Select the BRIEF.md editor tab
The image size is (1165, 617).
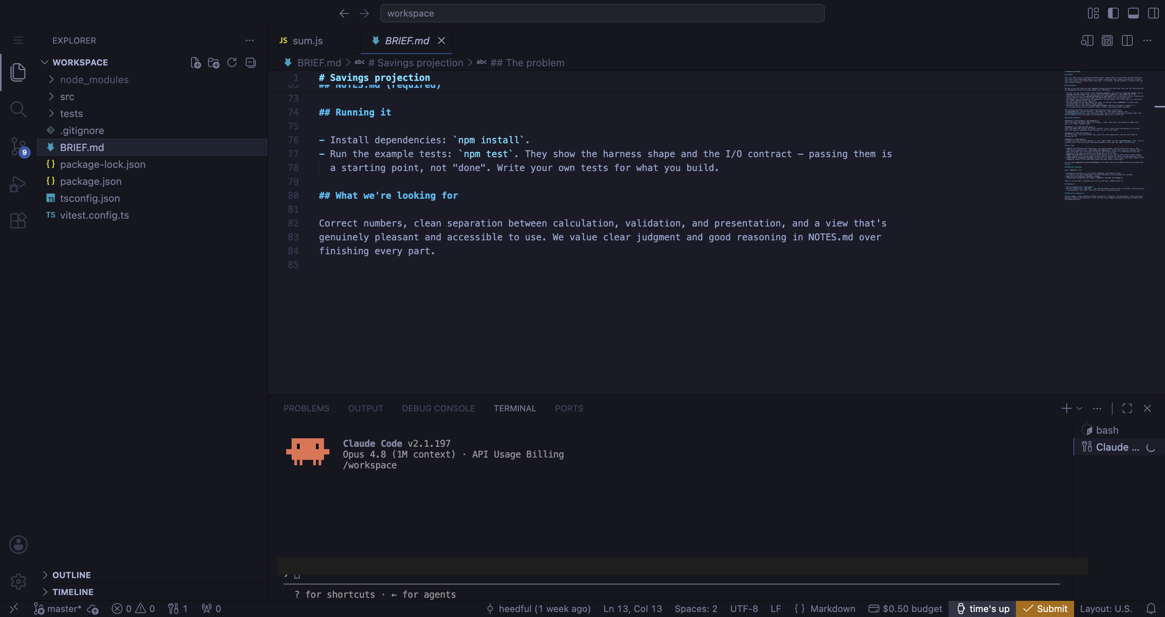(x=406, y=41)
